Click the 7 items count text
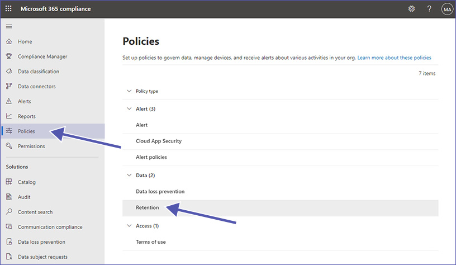456x265 pixels. pyautogui.click(x=427, y=73)
